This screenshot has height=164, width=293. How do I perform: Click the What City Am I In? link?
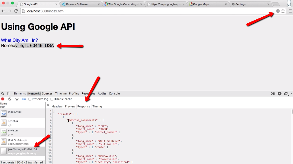point(19,40)
